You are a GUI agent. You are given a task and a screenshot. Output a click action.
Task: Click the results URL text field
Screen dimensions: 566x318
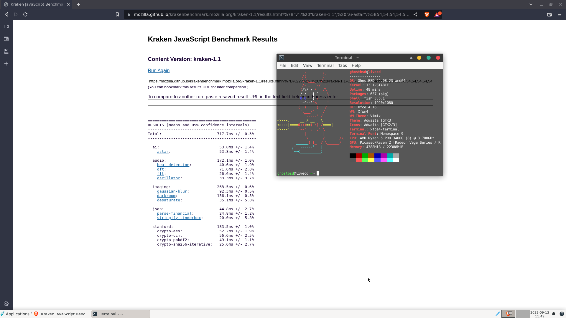pyautogui.click(x=290, y=81)
